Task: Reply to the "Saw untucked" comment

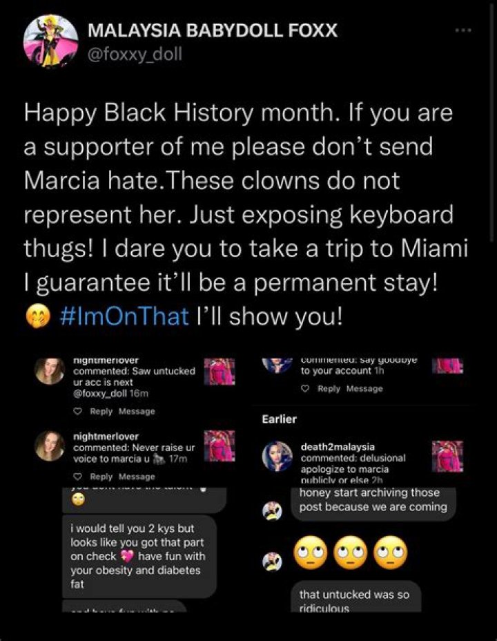Action: [x=101, y=412]
